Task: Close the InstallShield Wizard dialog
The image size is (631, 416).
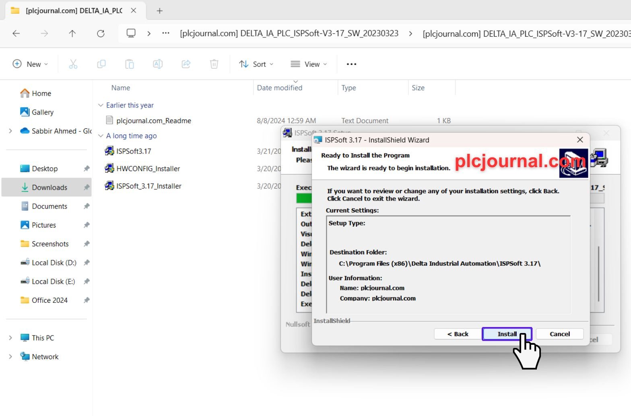Action: click(580, 140)
